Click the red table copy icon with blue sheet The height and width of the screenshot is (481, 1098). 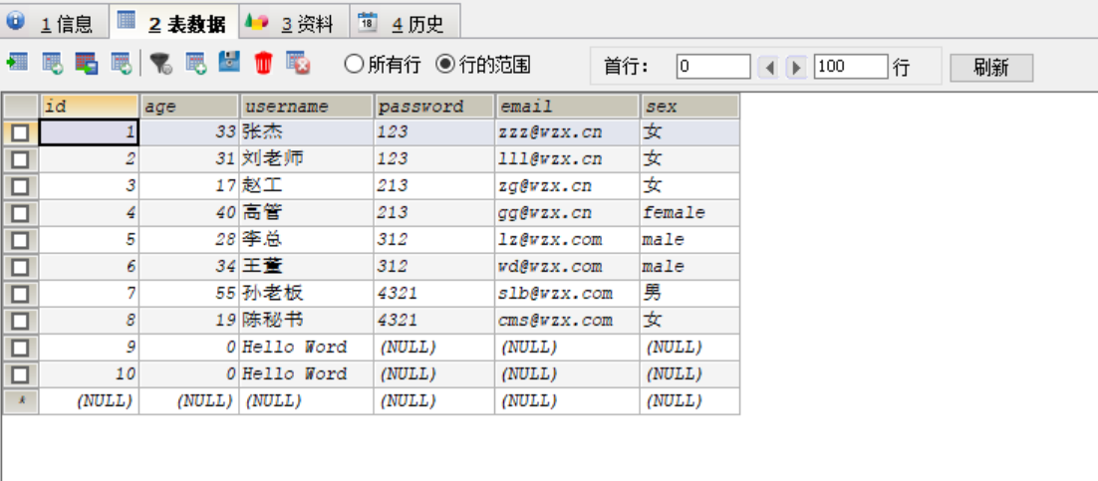tap(87, 64)
